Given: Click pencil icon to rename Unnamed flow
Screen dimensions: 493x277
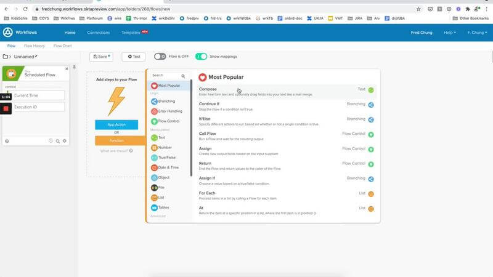Looking at the screenshot, I should click(x=36, y=56).
